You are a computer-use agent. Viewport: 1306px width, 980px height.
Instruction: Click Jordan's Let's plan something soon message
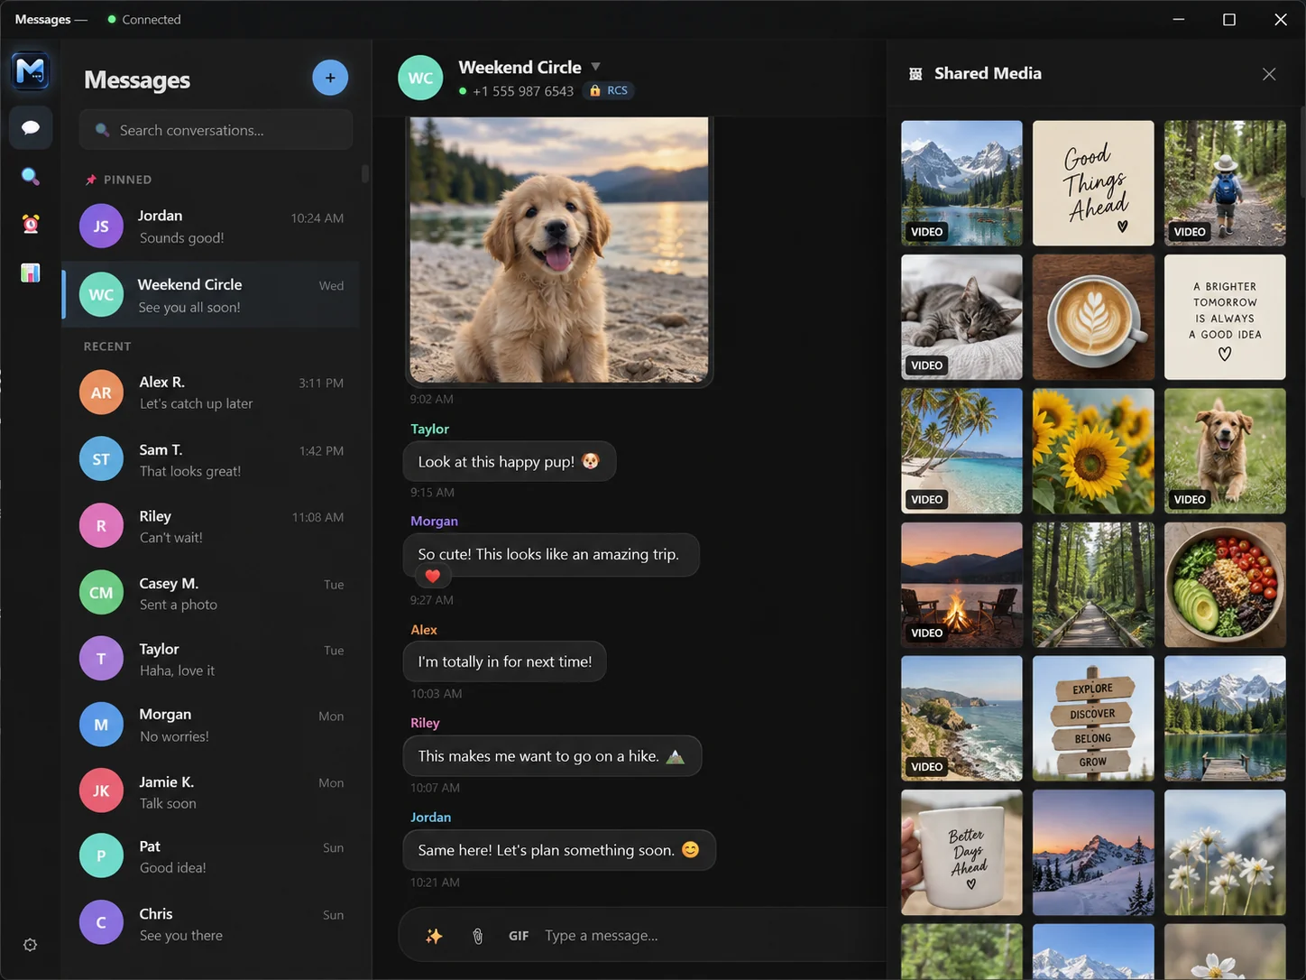(559, 850)
